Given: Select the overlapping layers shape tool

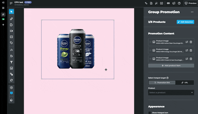Looking at the screenshot, I should click(x=11, y=74).
